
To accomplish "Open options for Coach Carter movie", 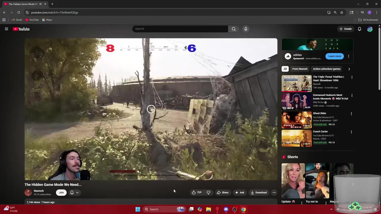I will [x=351, y=132].
